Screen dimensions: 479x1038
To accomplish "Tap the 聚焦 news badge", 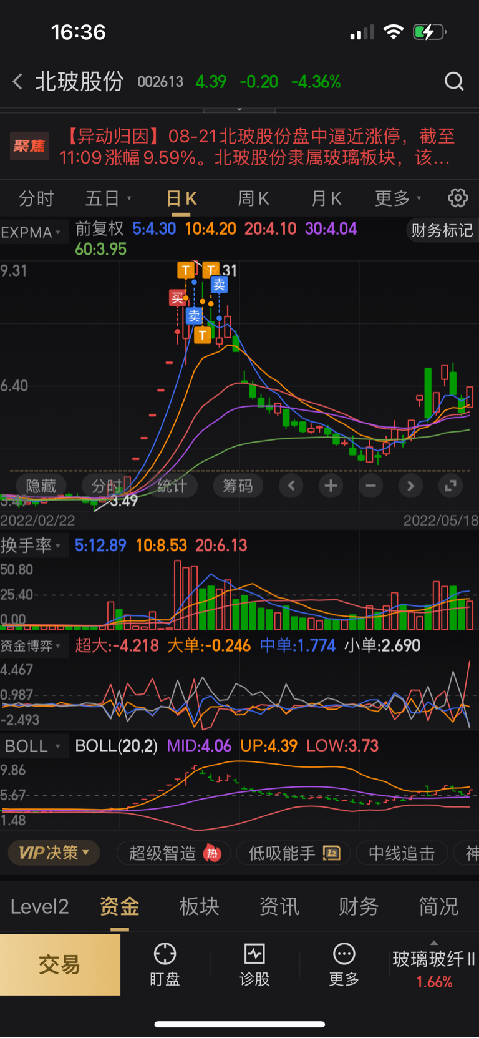I will pyautogui.click(x=30, y=146).
